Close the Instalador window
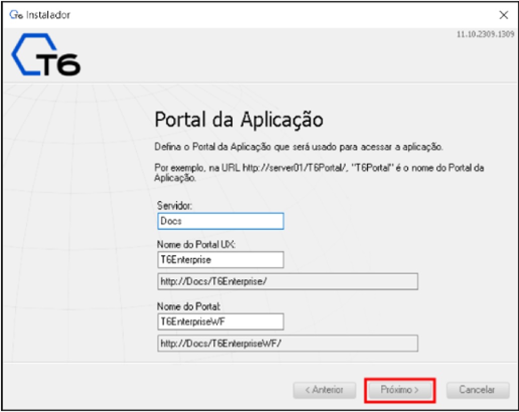The height and width of the screenshot is (412, 519). click(x=503, y=15)
